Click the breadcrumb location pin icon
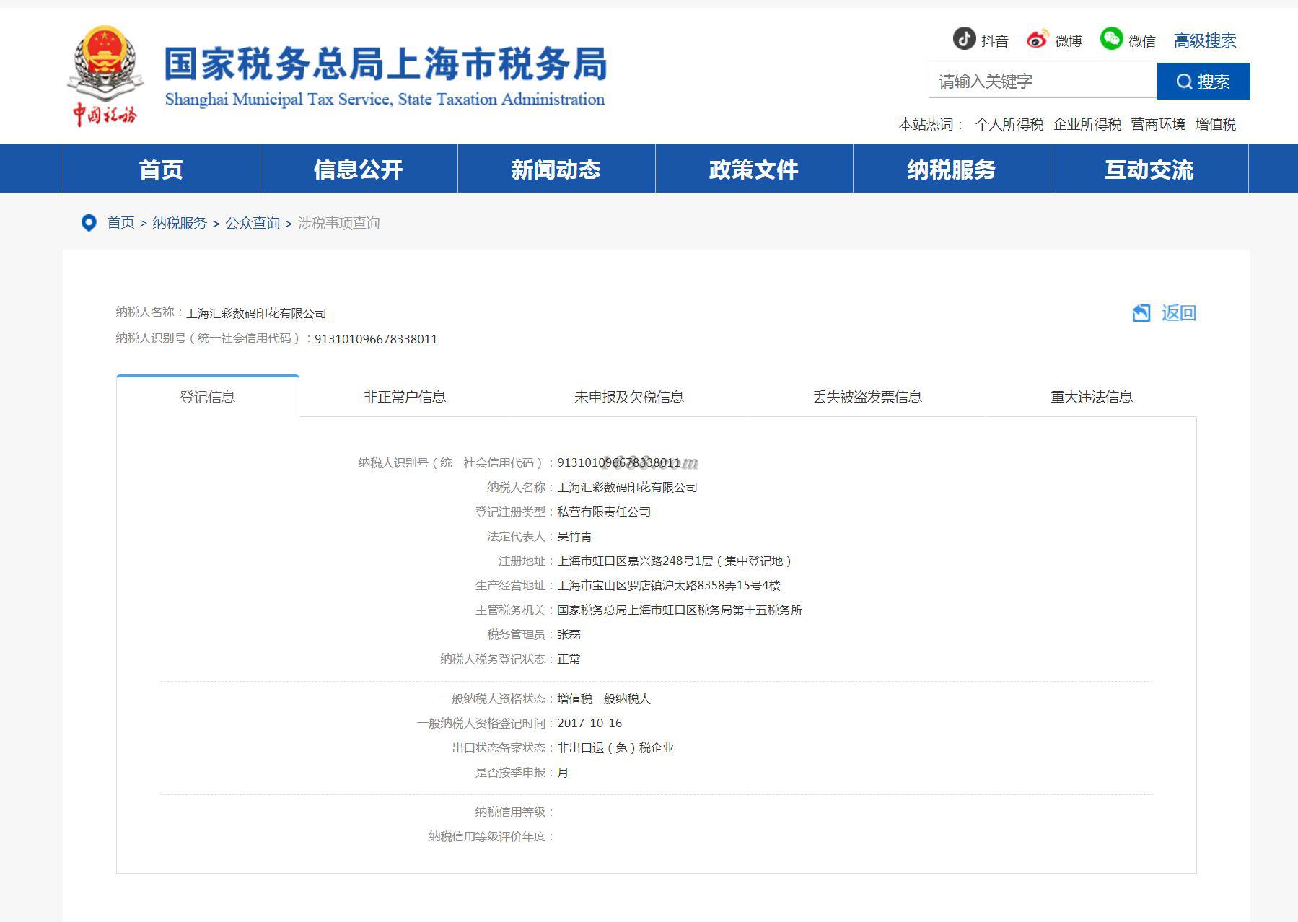1298x922 pixels. (x=89, y=223)
